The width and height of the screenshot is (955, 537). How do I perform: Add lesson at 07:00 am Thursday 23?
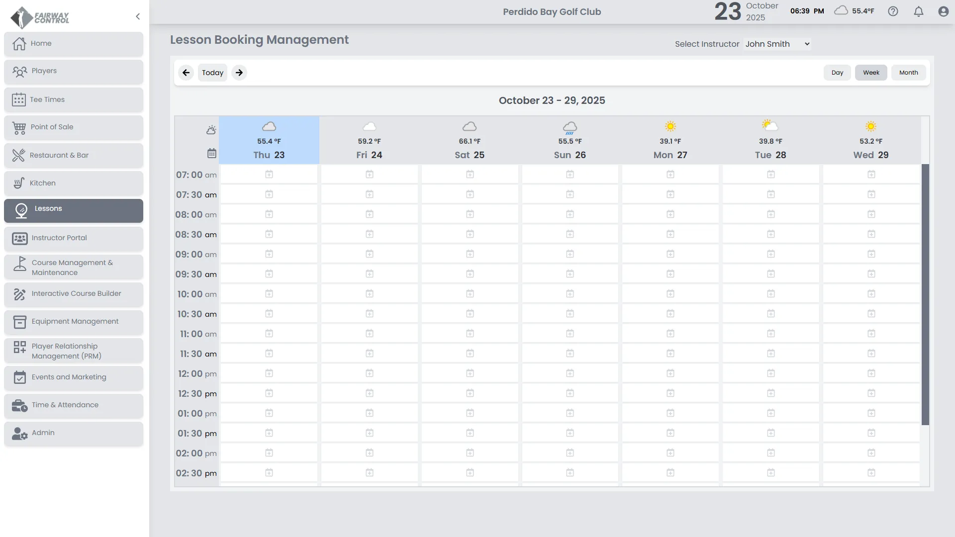(269, 175)
